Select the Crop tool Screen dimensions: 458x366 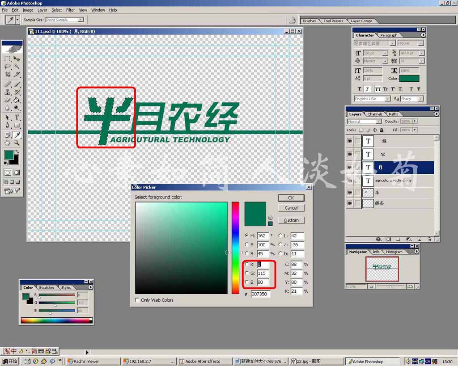(x=8, y=75)
